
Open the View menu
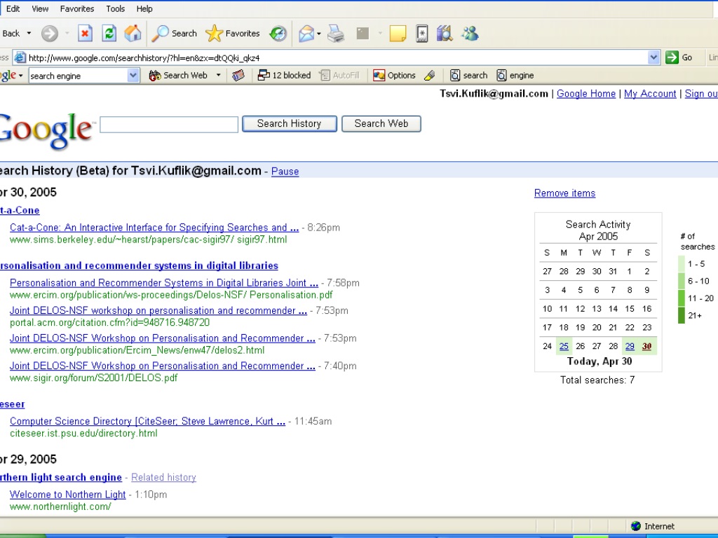point(40,8)
